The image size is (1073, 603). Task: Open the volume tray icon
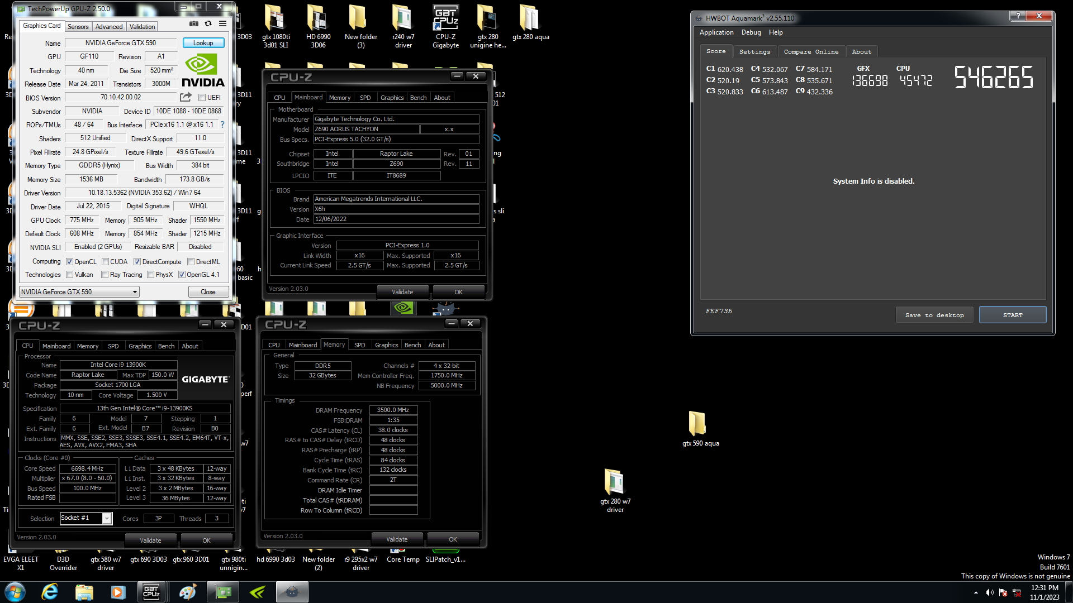(x=989, y=592)
